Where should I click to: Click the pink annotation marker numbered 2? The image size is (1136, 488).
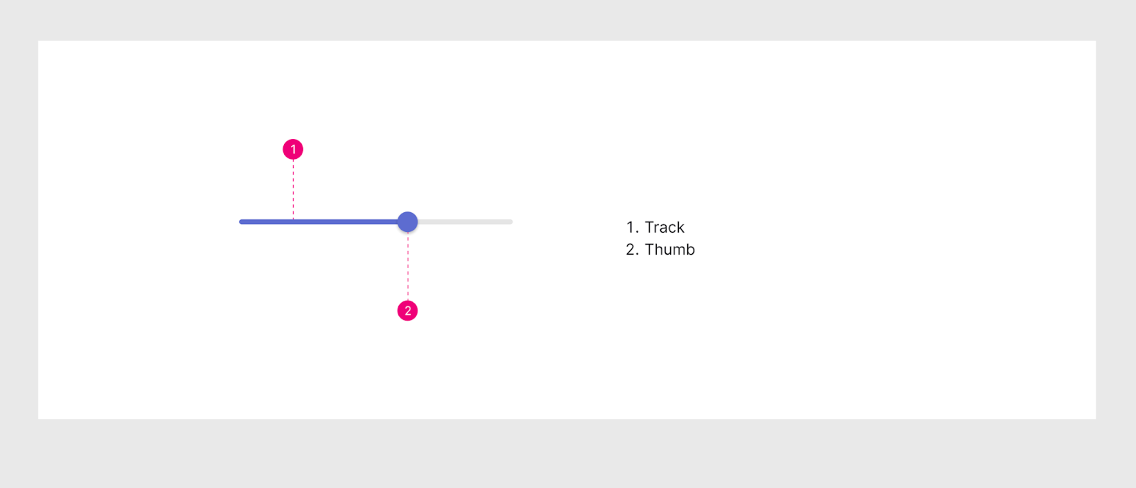click(408, 311)
